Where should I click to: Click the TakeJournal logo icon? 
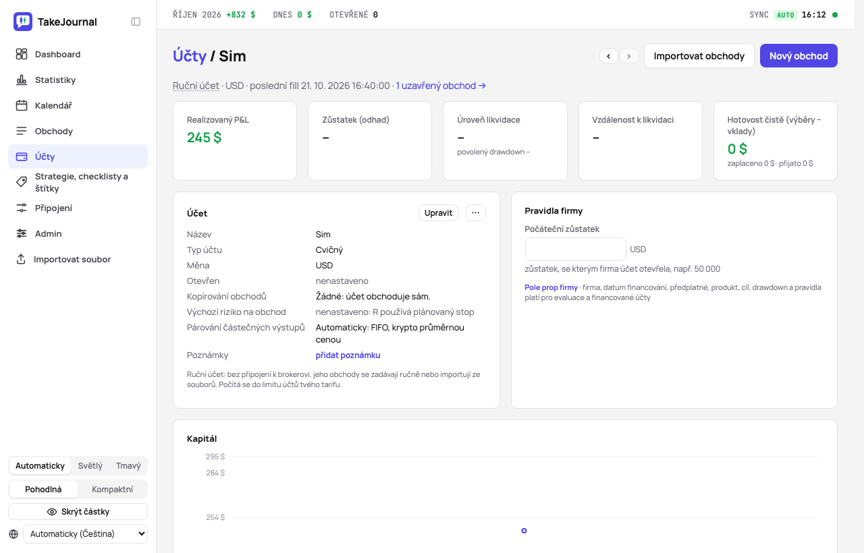point(23,22)
